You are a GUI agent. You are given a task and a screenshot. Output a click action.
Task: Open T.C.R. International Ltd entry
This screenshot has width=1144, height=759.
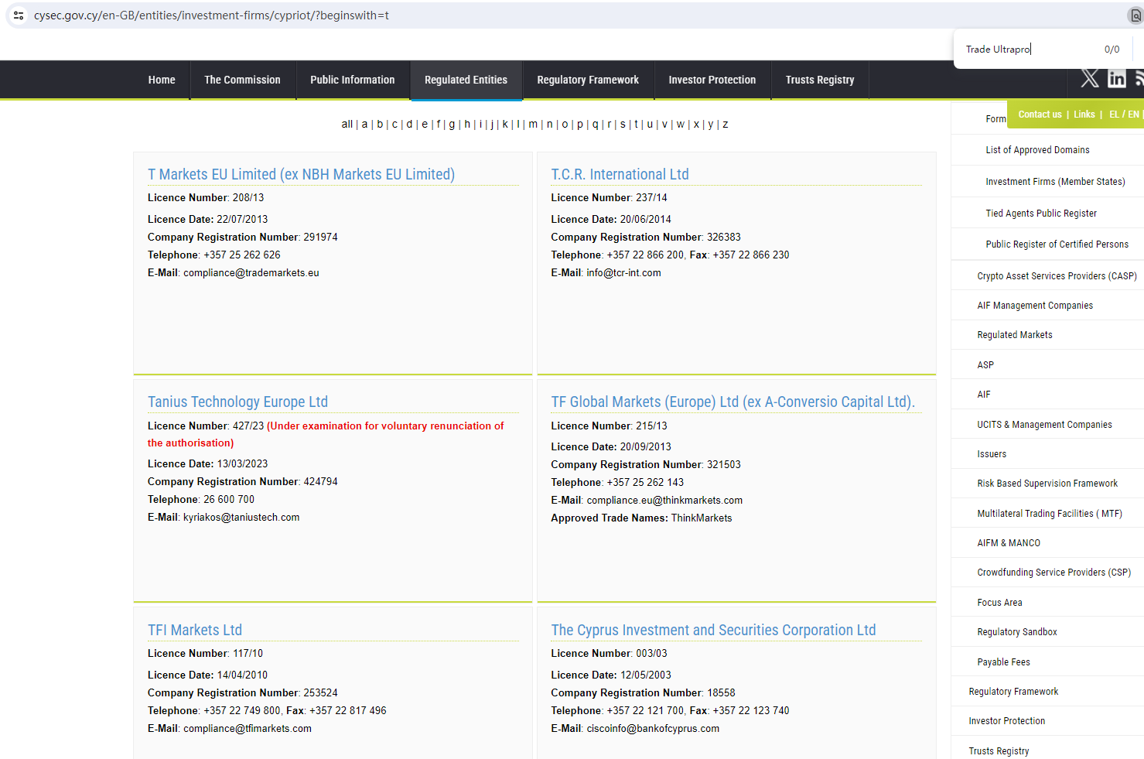pos(620,175)
